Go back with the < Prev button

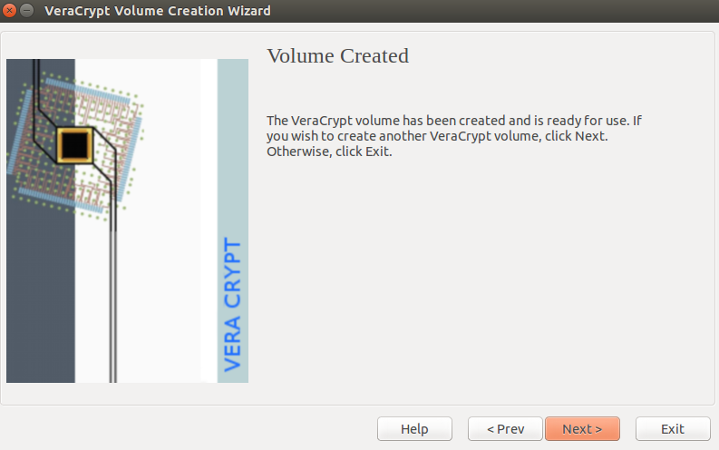coord(505,428)
